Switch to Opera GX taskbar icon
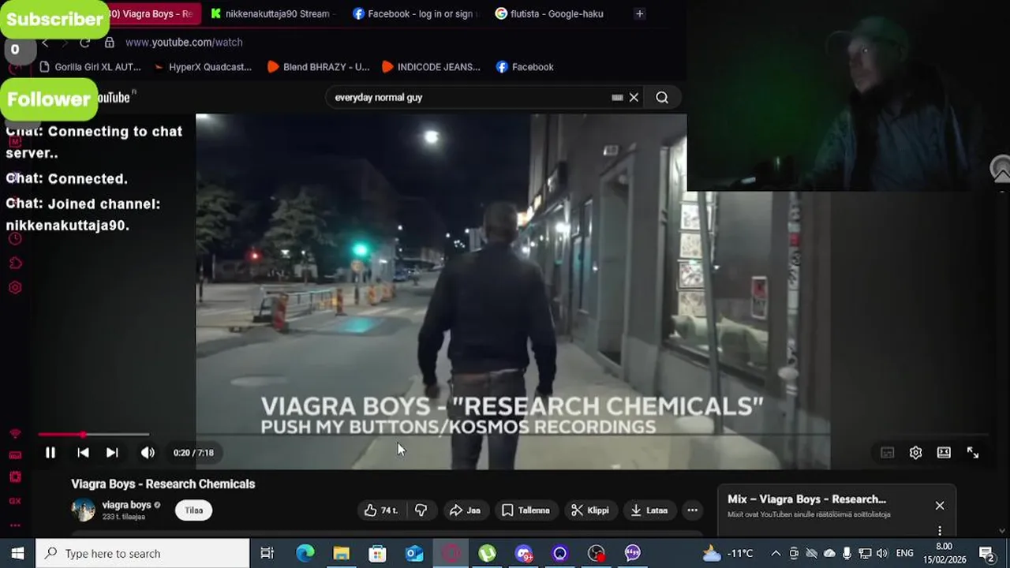The height and width of the screenshot is (568, 1010). pos(451,554)
